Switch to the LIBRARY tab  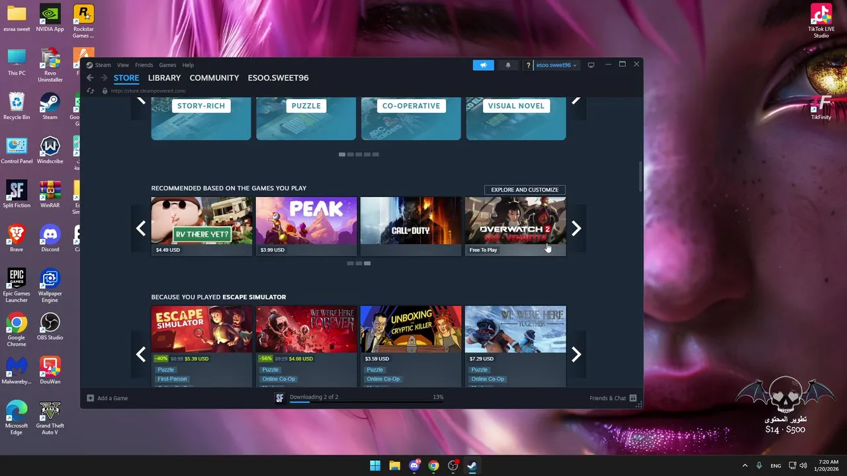click(164, 78)
